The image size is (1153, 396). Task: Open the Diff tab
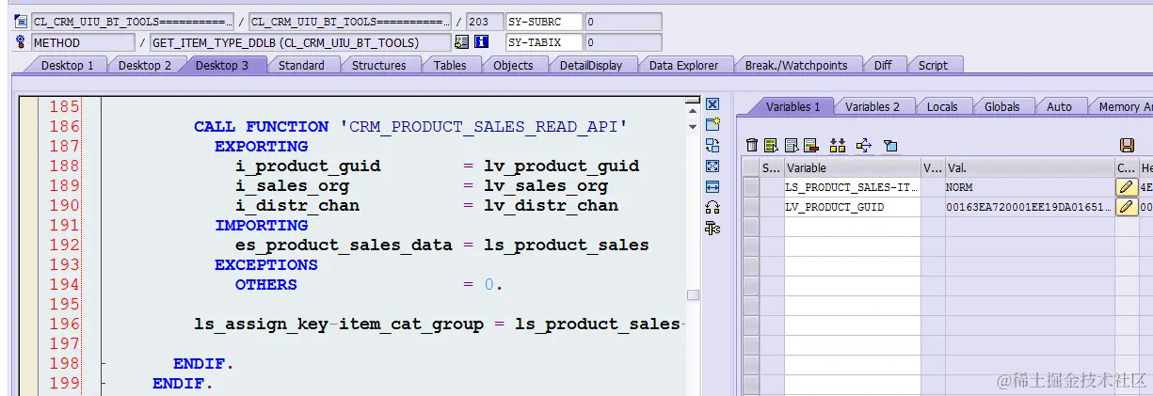pos(883,65)
